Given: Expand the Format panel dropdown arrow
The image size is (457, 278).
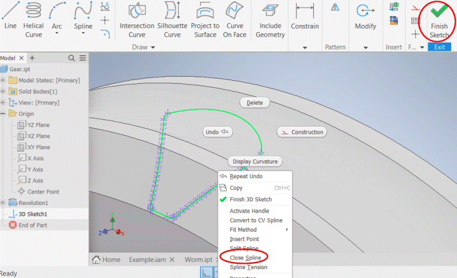Looking at the screenshot, I should 422,47.
